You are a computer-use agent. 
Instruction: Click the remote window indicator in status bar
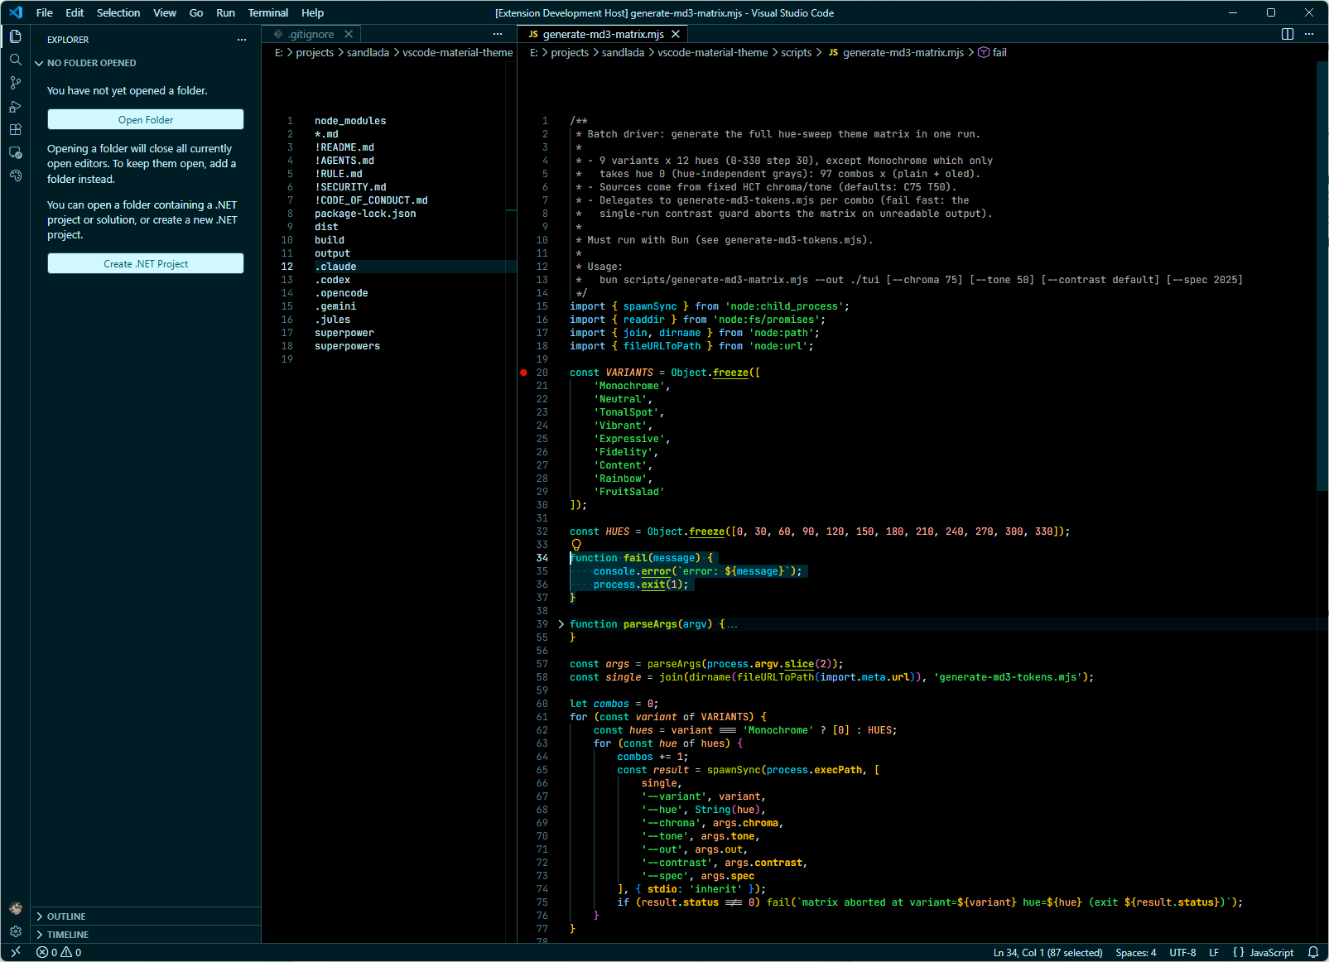coord(15,953)
